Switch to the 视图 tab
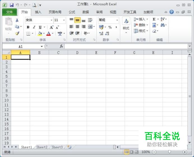 (x=113, y=12)
